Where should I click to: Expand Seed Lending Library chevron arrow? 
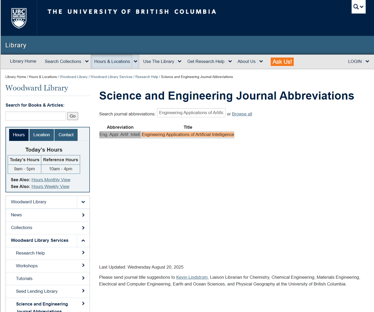coord(83,291)
